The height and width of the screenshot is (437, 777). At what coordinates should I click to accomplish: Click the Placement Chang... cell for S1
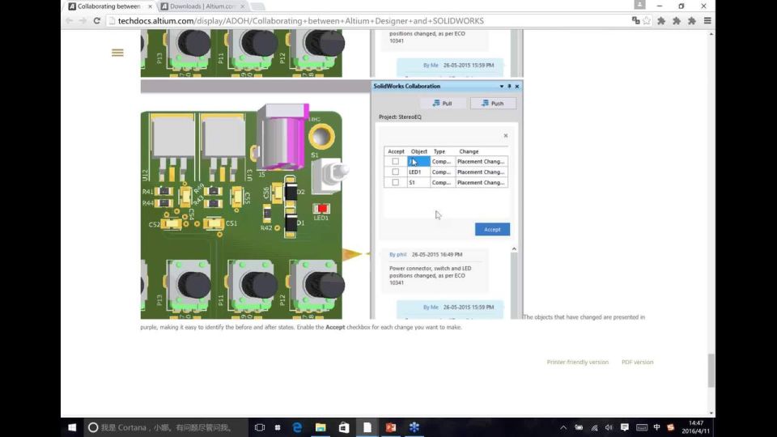click(x=481, y=182)
